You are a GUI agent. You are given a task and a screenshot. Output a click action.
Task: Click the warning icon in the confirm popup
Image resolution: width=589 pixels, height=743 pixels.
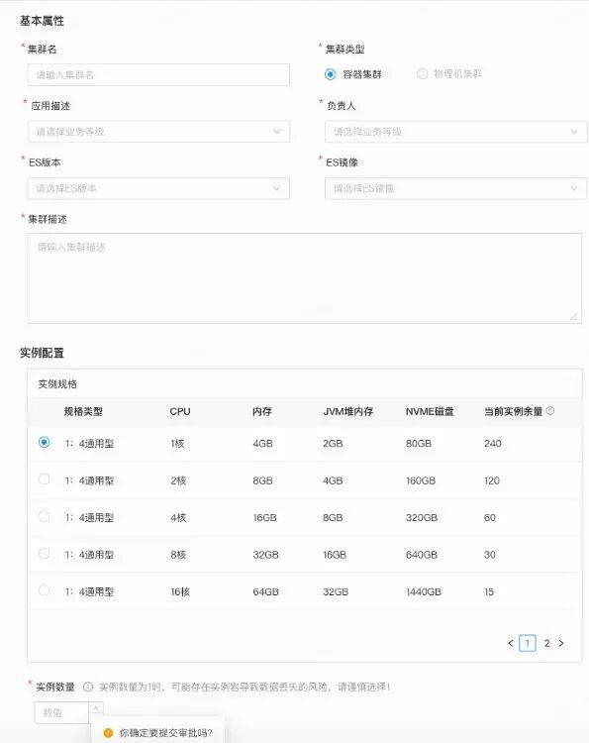(x=108, y=732)
